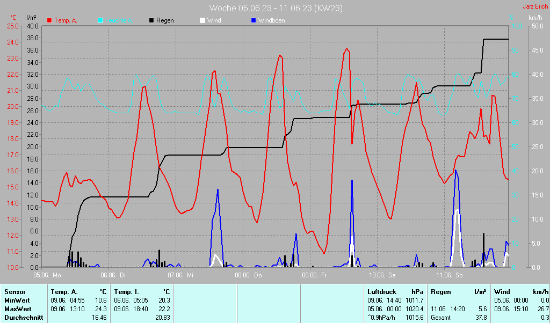The image size is (550, 323).
Task: Click the cyan humidity legend square
Action: tap(100, 20)
